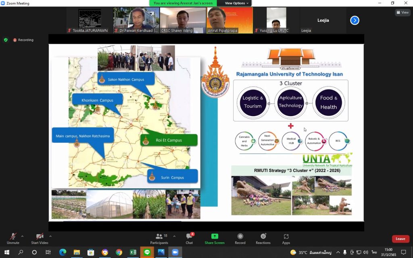Expand video options arrow beside Start Video

[x=50, y=236]
